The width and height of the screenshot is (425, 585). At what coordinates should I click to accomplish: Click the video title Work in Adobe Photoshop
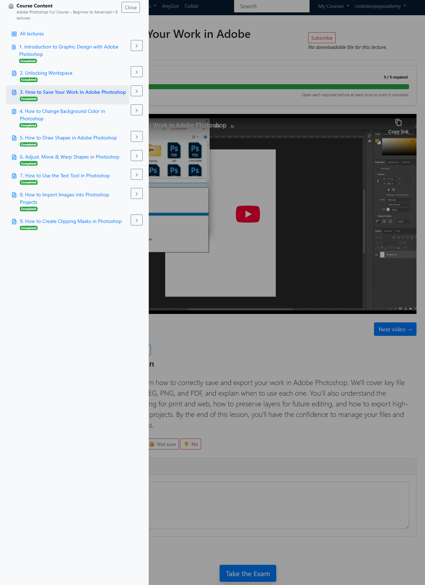click(x=188, y=125)
